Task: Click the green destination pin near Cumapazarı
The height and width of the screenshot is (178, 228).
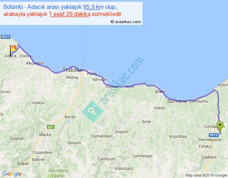Action: pyautogui.click(x=221, y=127)
